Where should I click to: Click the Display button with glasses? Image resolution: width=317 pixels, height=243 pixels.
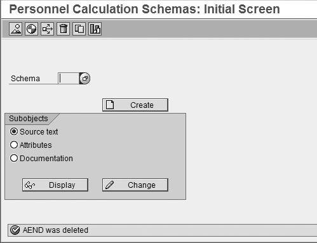click(x=55, y=185)
